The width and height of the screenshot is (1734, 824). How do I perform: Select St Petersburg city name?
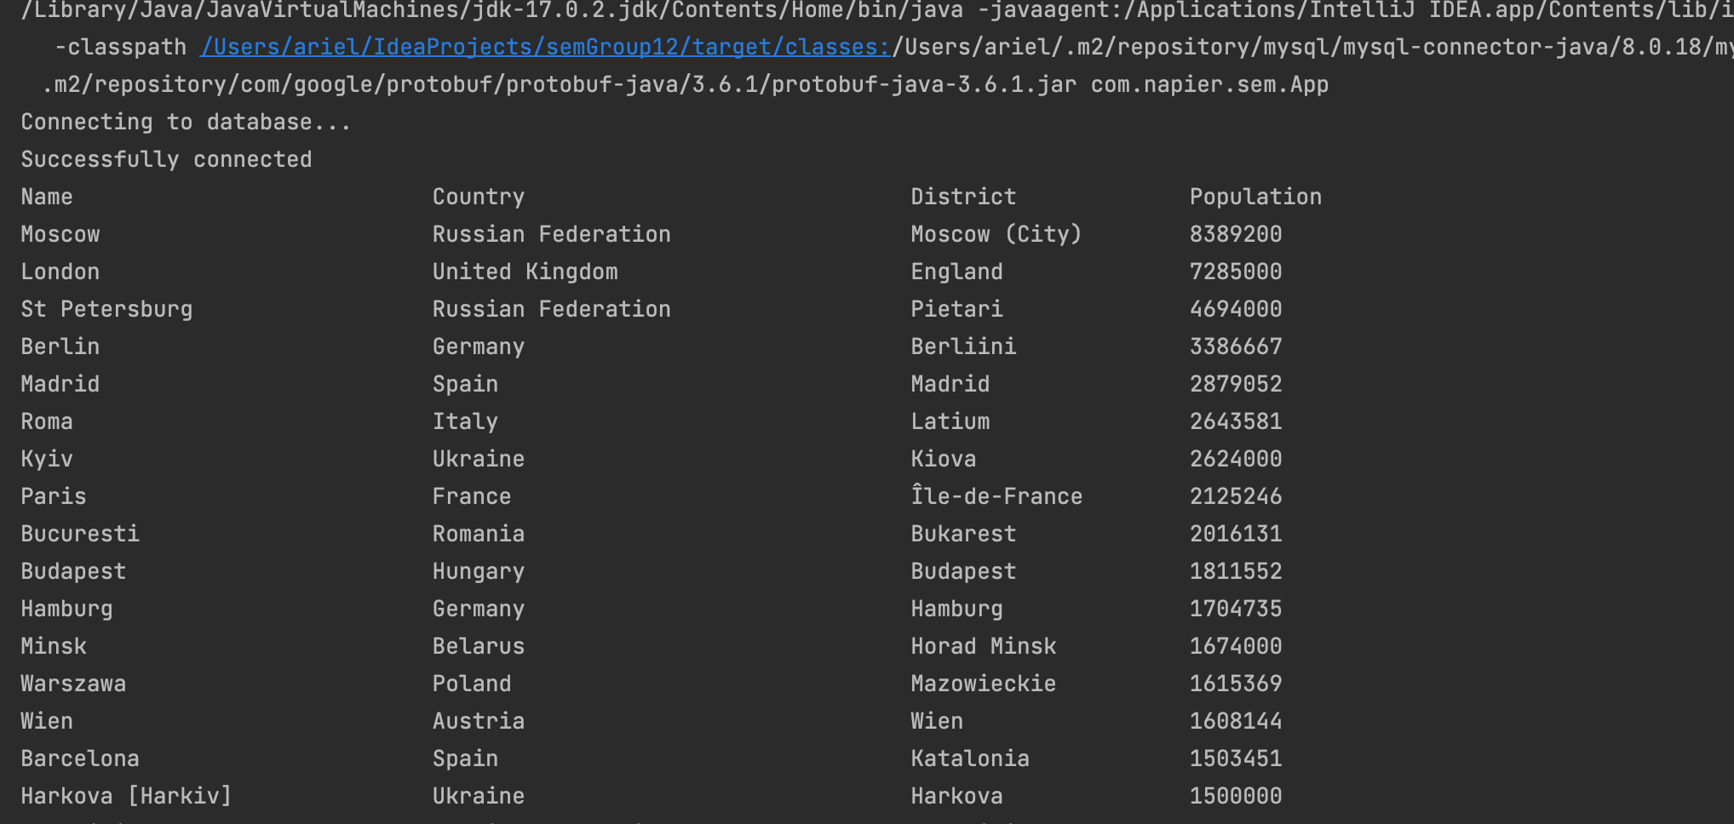point(106,309)
